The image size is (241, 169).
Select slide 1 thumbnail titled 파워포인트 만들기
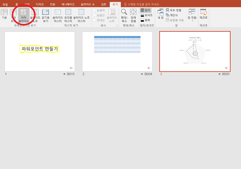tap(40, 51)
